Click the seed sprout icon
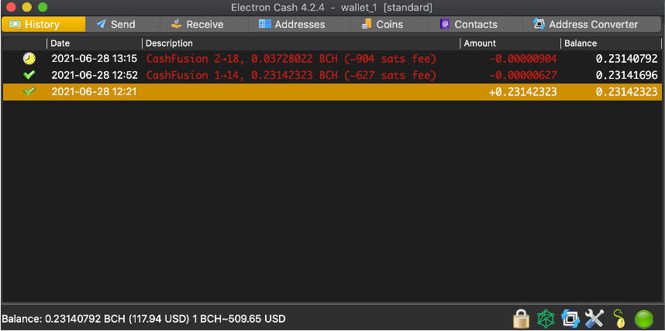665x331 pixels. [x=618, y=318]
